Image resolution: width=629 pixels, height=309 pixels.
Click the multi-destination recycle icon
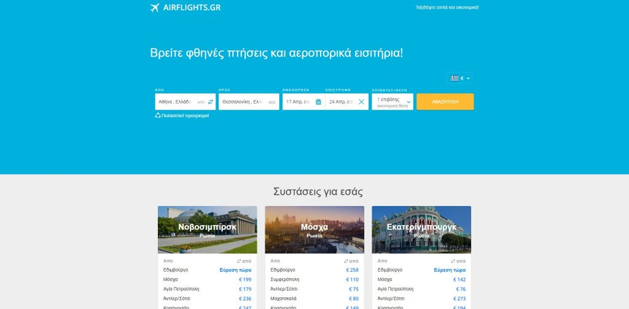(x=158, y=115)
